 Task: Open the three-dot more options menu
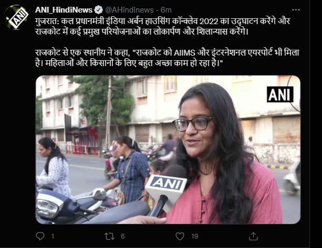(296, 9)
